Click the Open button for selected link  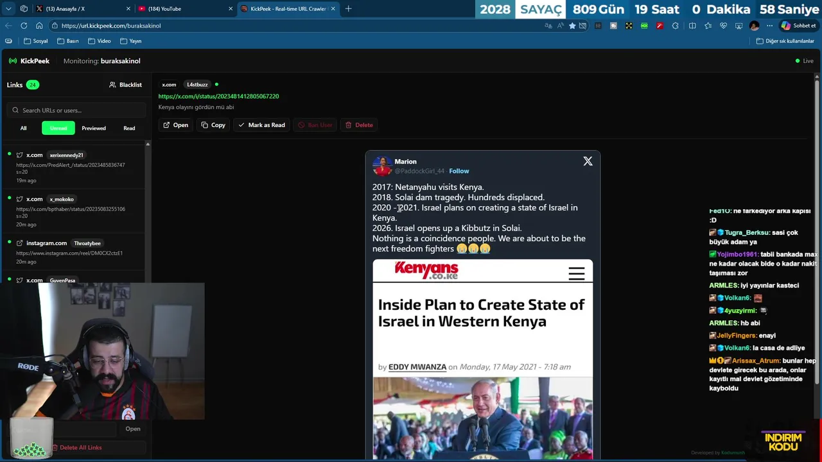coord(175,125)
